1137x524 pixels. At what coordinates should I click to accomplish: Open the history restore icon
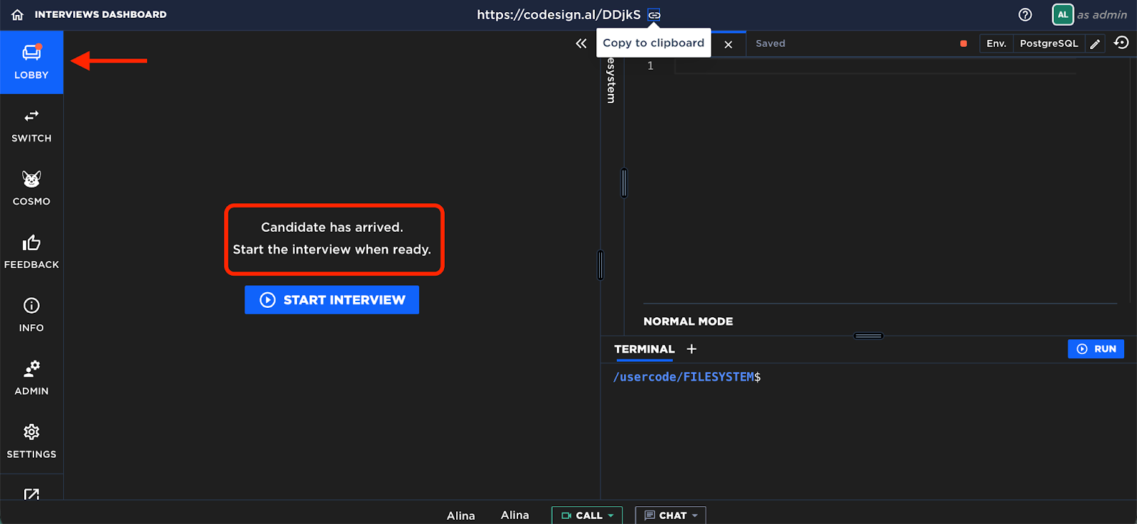tap(1121, 43)
